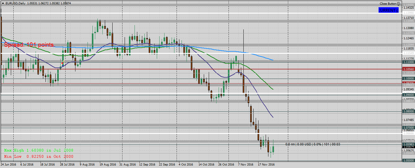
Task: Click the 26 Oct 2016 date label
Action: tap(226, 165)
